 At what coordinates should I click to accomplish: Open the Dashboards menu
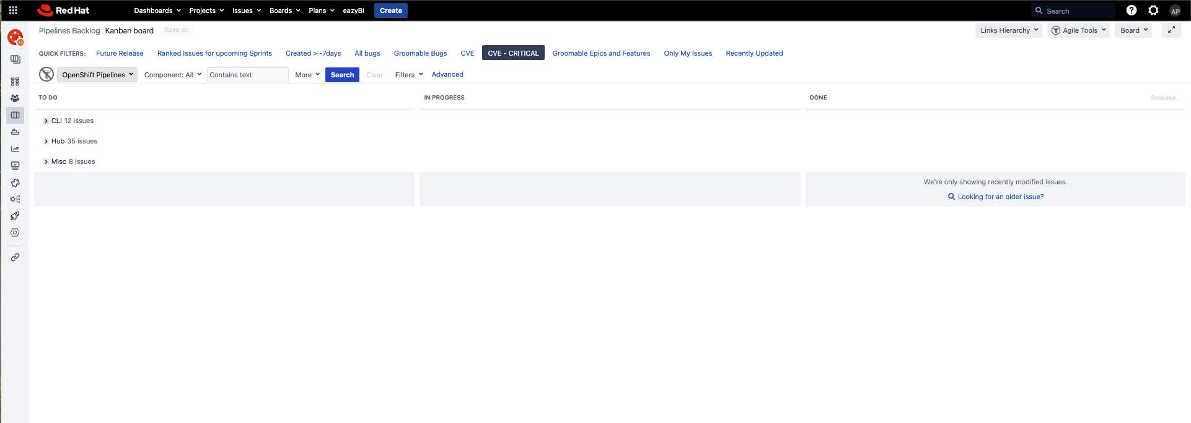[x=157, y=11]
